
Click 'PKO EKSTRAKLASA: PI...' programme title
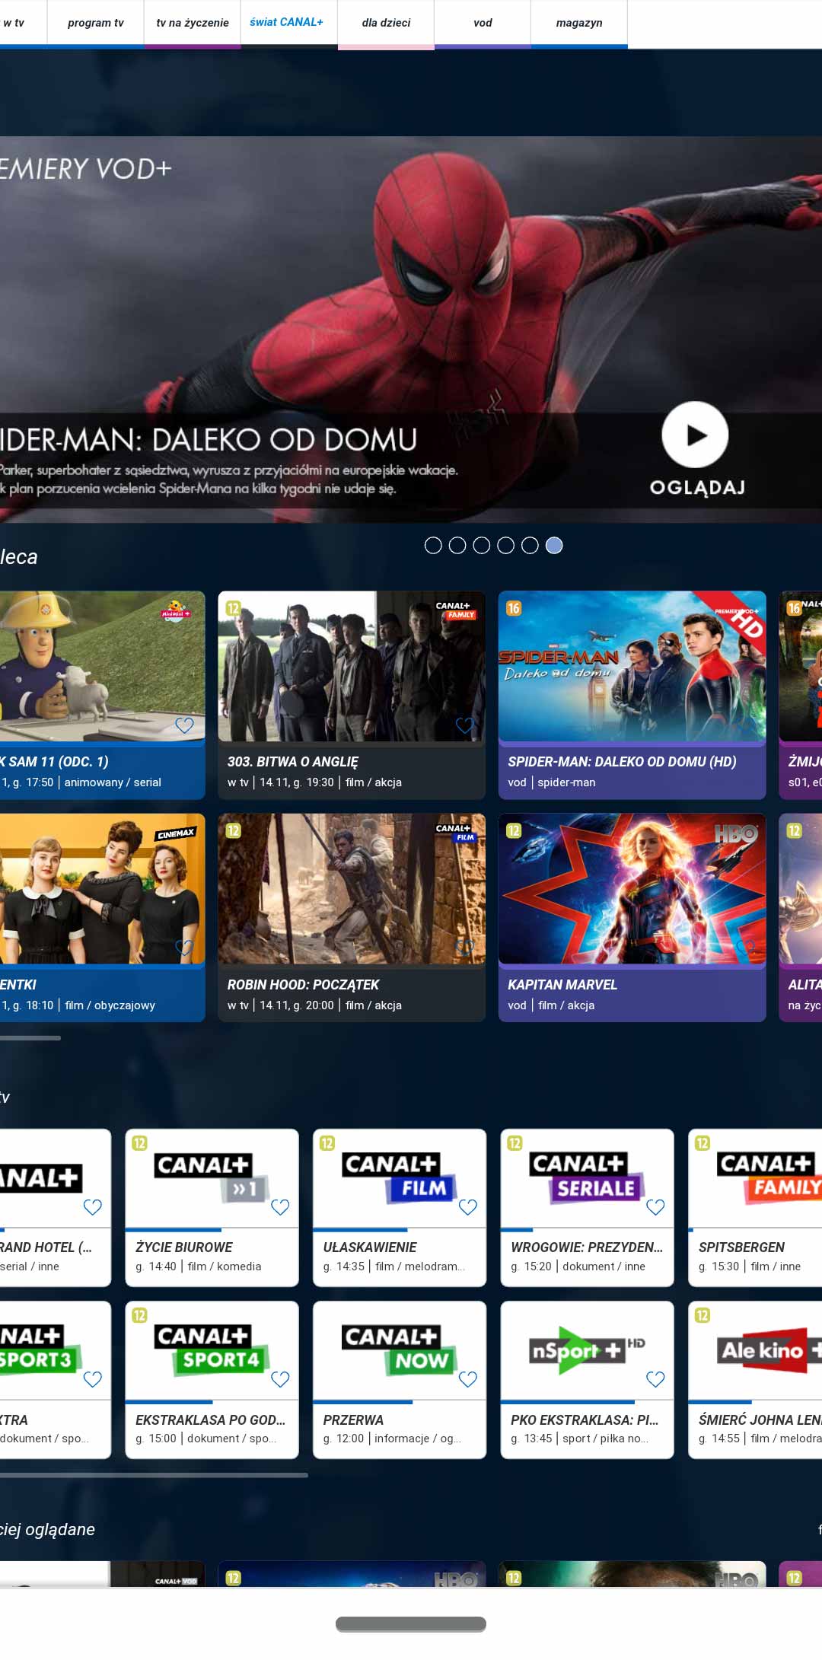click(x=585, y=1419)
